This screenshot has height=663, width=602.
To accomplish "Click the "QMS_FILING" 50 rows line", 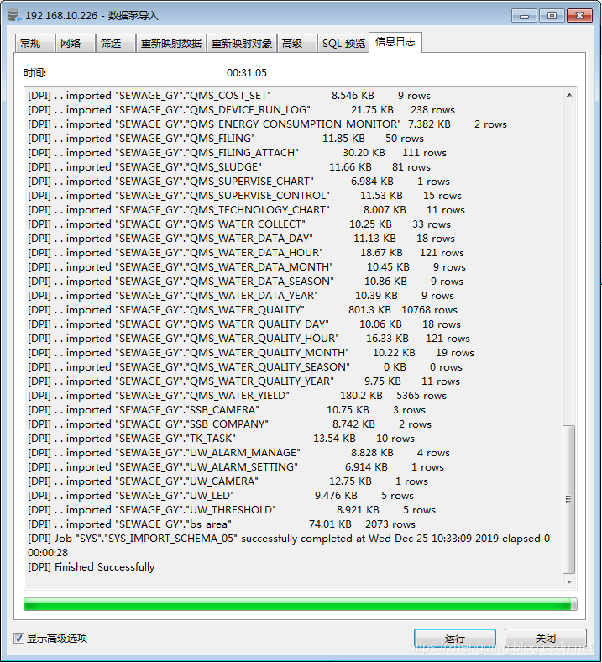I will (x=226, y=139).
